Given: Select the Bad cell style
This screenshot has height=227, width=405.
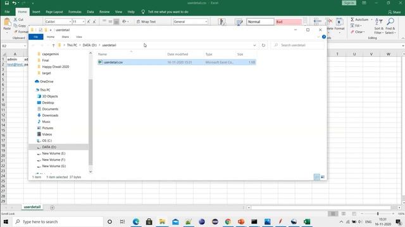Looking at the screenshot, I should click(x=289, y=21).
